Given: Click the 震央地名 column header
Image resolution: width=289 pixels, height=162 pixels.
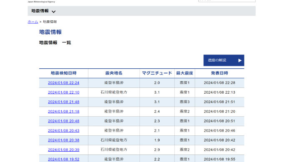Looking at the screenshot, I should [x=114, y=73].
